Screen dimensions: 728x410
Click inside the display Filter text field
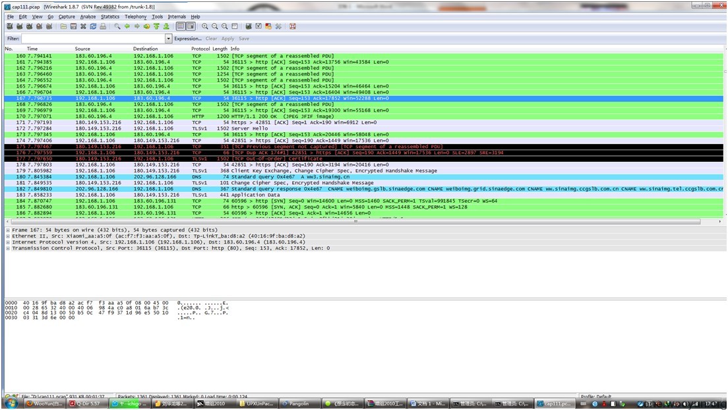[92, 39]
